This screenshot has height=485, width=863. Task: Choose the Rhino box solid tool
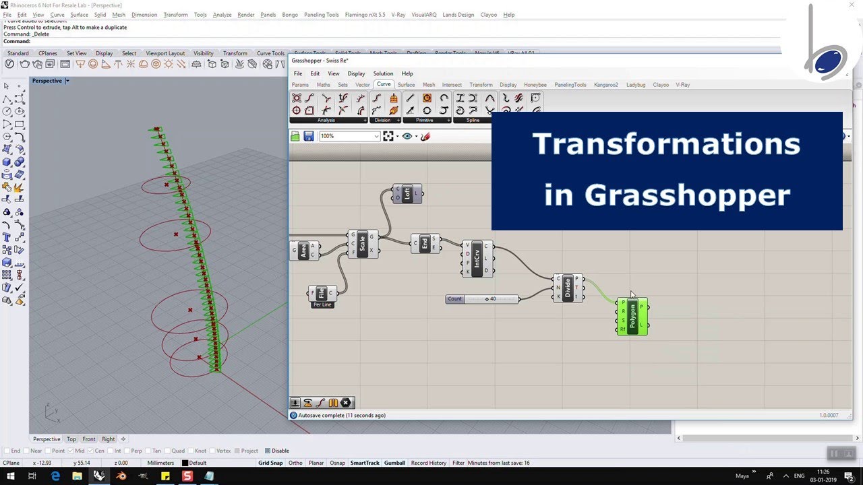7,162
